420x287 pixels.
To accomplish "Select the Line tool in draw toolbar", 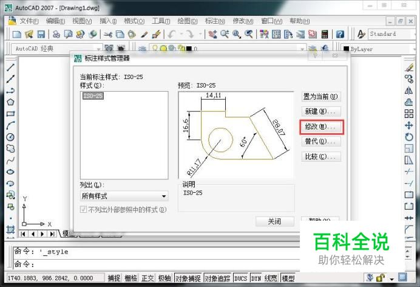I will point(10,67).
